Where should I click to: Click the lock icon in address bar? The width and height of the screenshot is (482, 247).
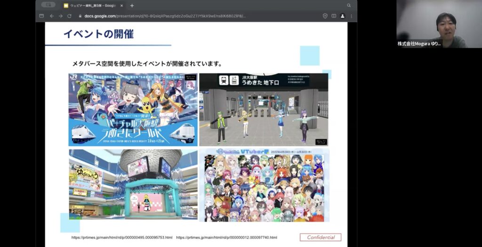coord(80,16)
